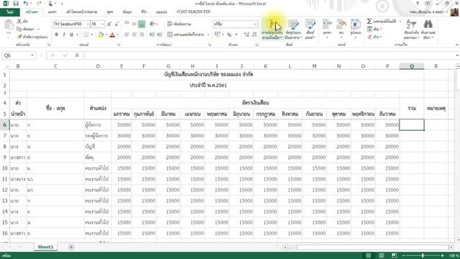Select row 10 header

tap(5, 168)
